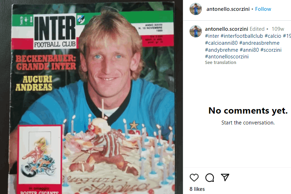Follow antonello.scorzini
Screen dimensions: 291x194
263,9
